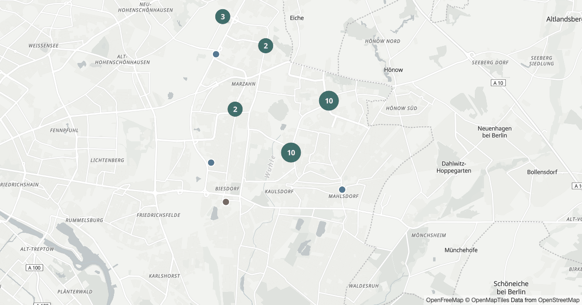Click the Rummelsburg label
The width and height of the screenshot is (582, 305).
coord(84,220)
